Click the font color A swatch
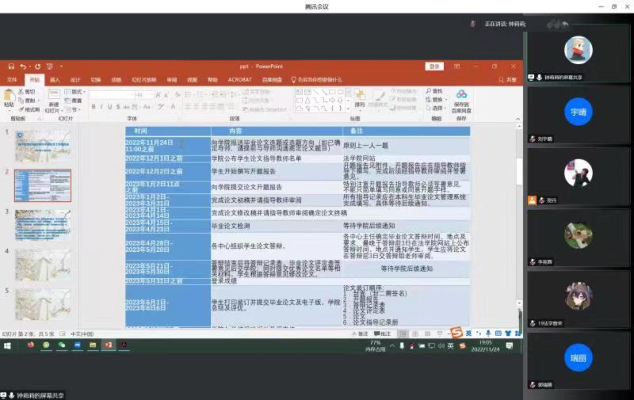This screenshot has width=634, height=400. (173, 107)
